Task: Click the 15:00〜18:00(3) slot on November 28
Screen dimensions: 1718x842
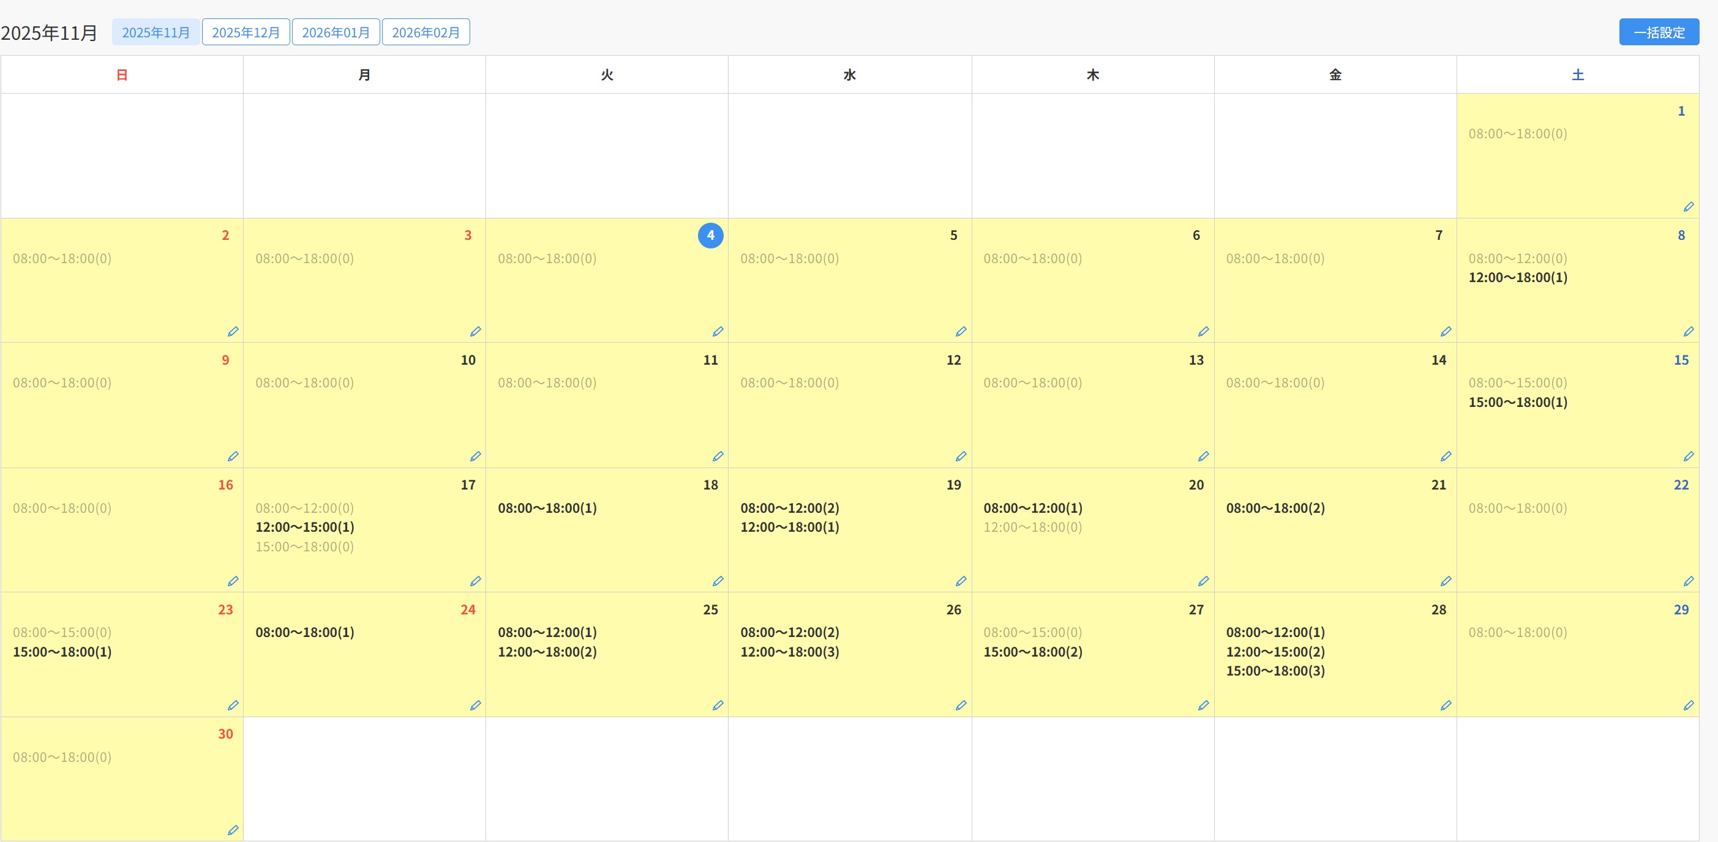Action: (x=1275, y=671)
